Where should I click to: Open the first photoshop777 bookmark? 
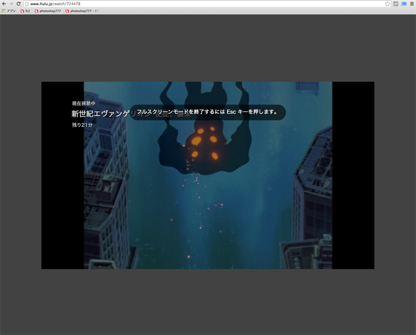click(x=48, y=11)
